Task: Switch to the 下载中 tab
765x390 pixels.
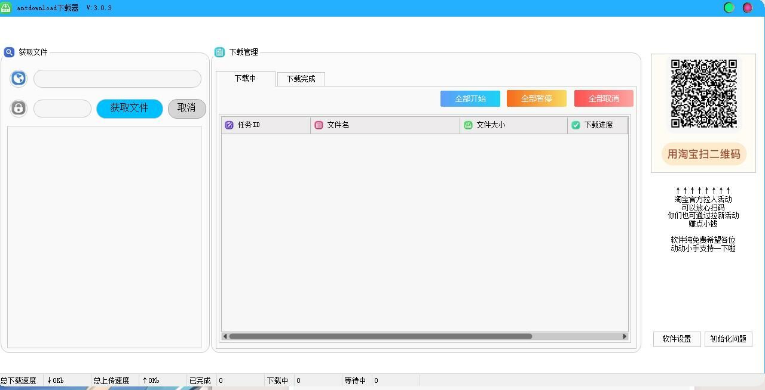Action: pyautogui.click(x=245, y=79)
